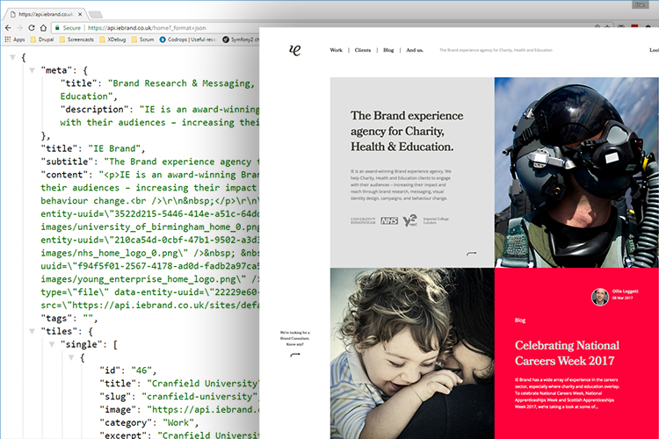Open the laughing child image tile
The height and width of the screenshot is (439, 659).
click(412, 353)
